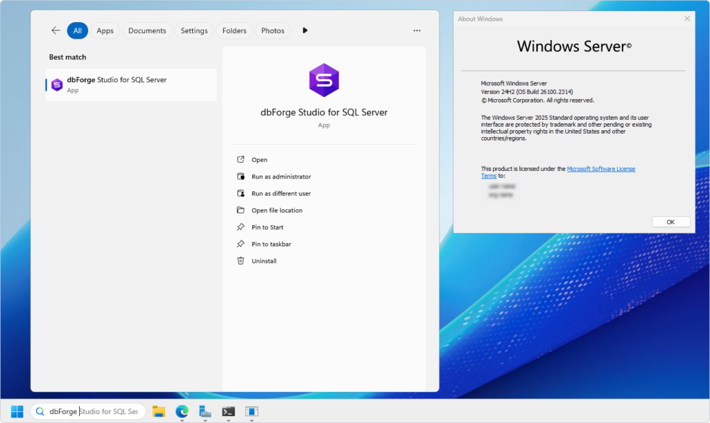This screenshot has width=710, height=423.
Task: Open the winver app on the taskbar
Action: [251, 411]
